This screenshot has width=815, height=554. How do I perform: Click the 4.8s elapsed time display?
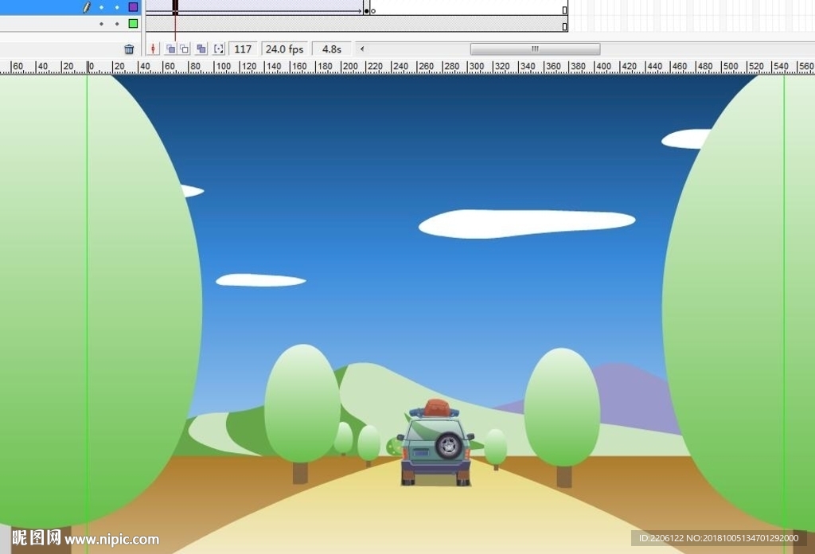tap(331, 49)
